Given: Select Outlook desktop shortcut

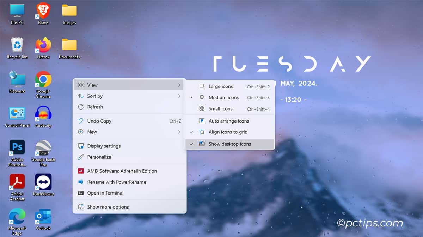Looking at the screenshot, I should (x=43, y=219).
